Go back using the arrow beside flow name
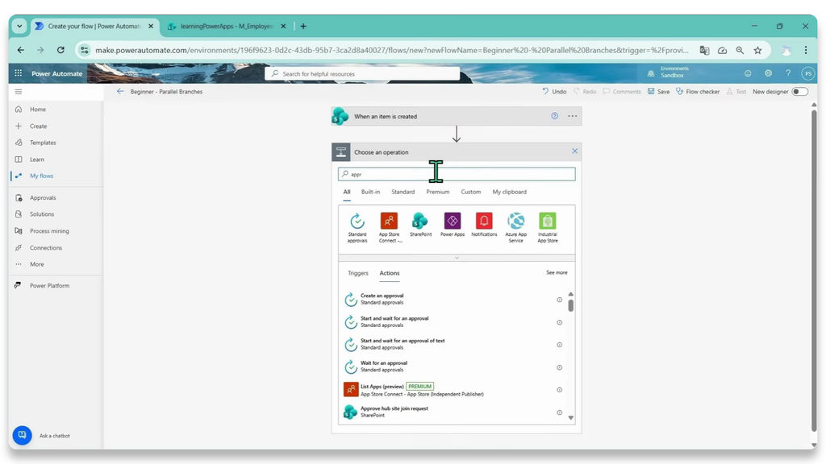This screenshot has height=464, width=826. click(x=120, y=92)
